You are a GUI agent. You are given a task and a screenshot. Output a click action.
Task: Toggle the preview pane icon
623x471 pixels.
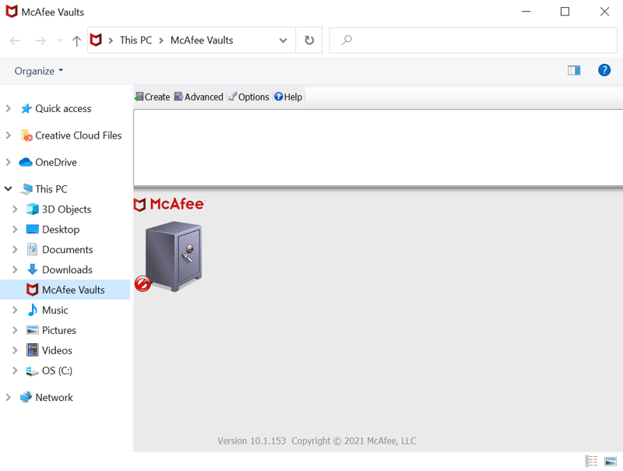click(x=574, y=71)
